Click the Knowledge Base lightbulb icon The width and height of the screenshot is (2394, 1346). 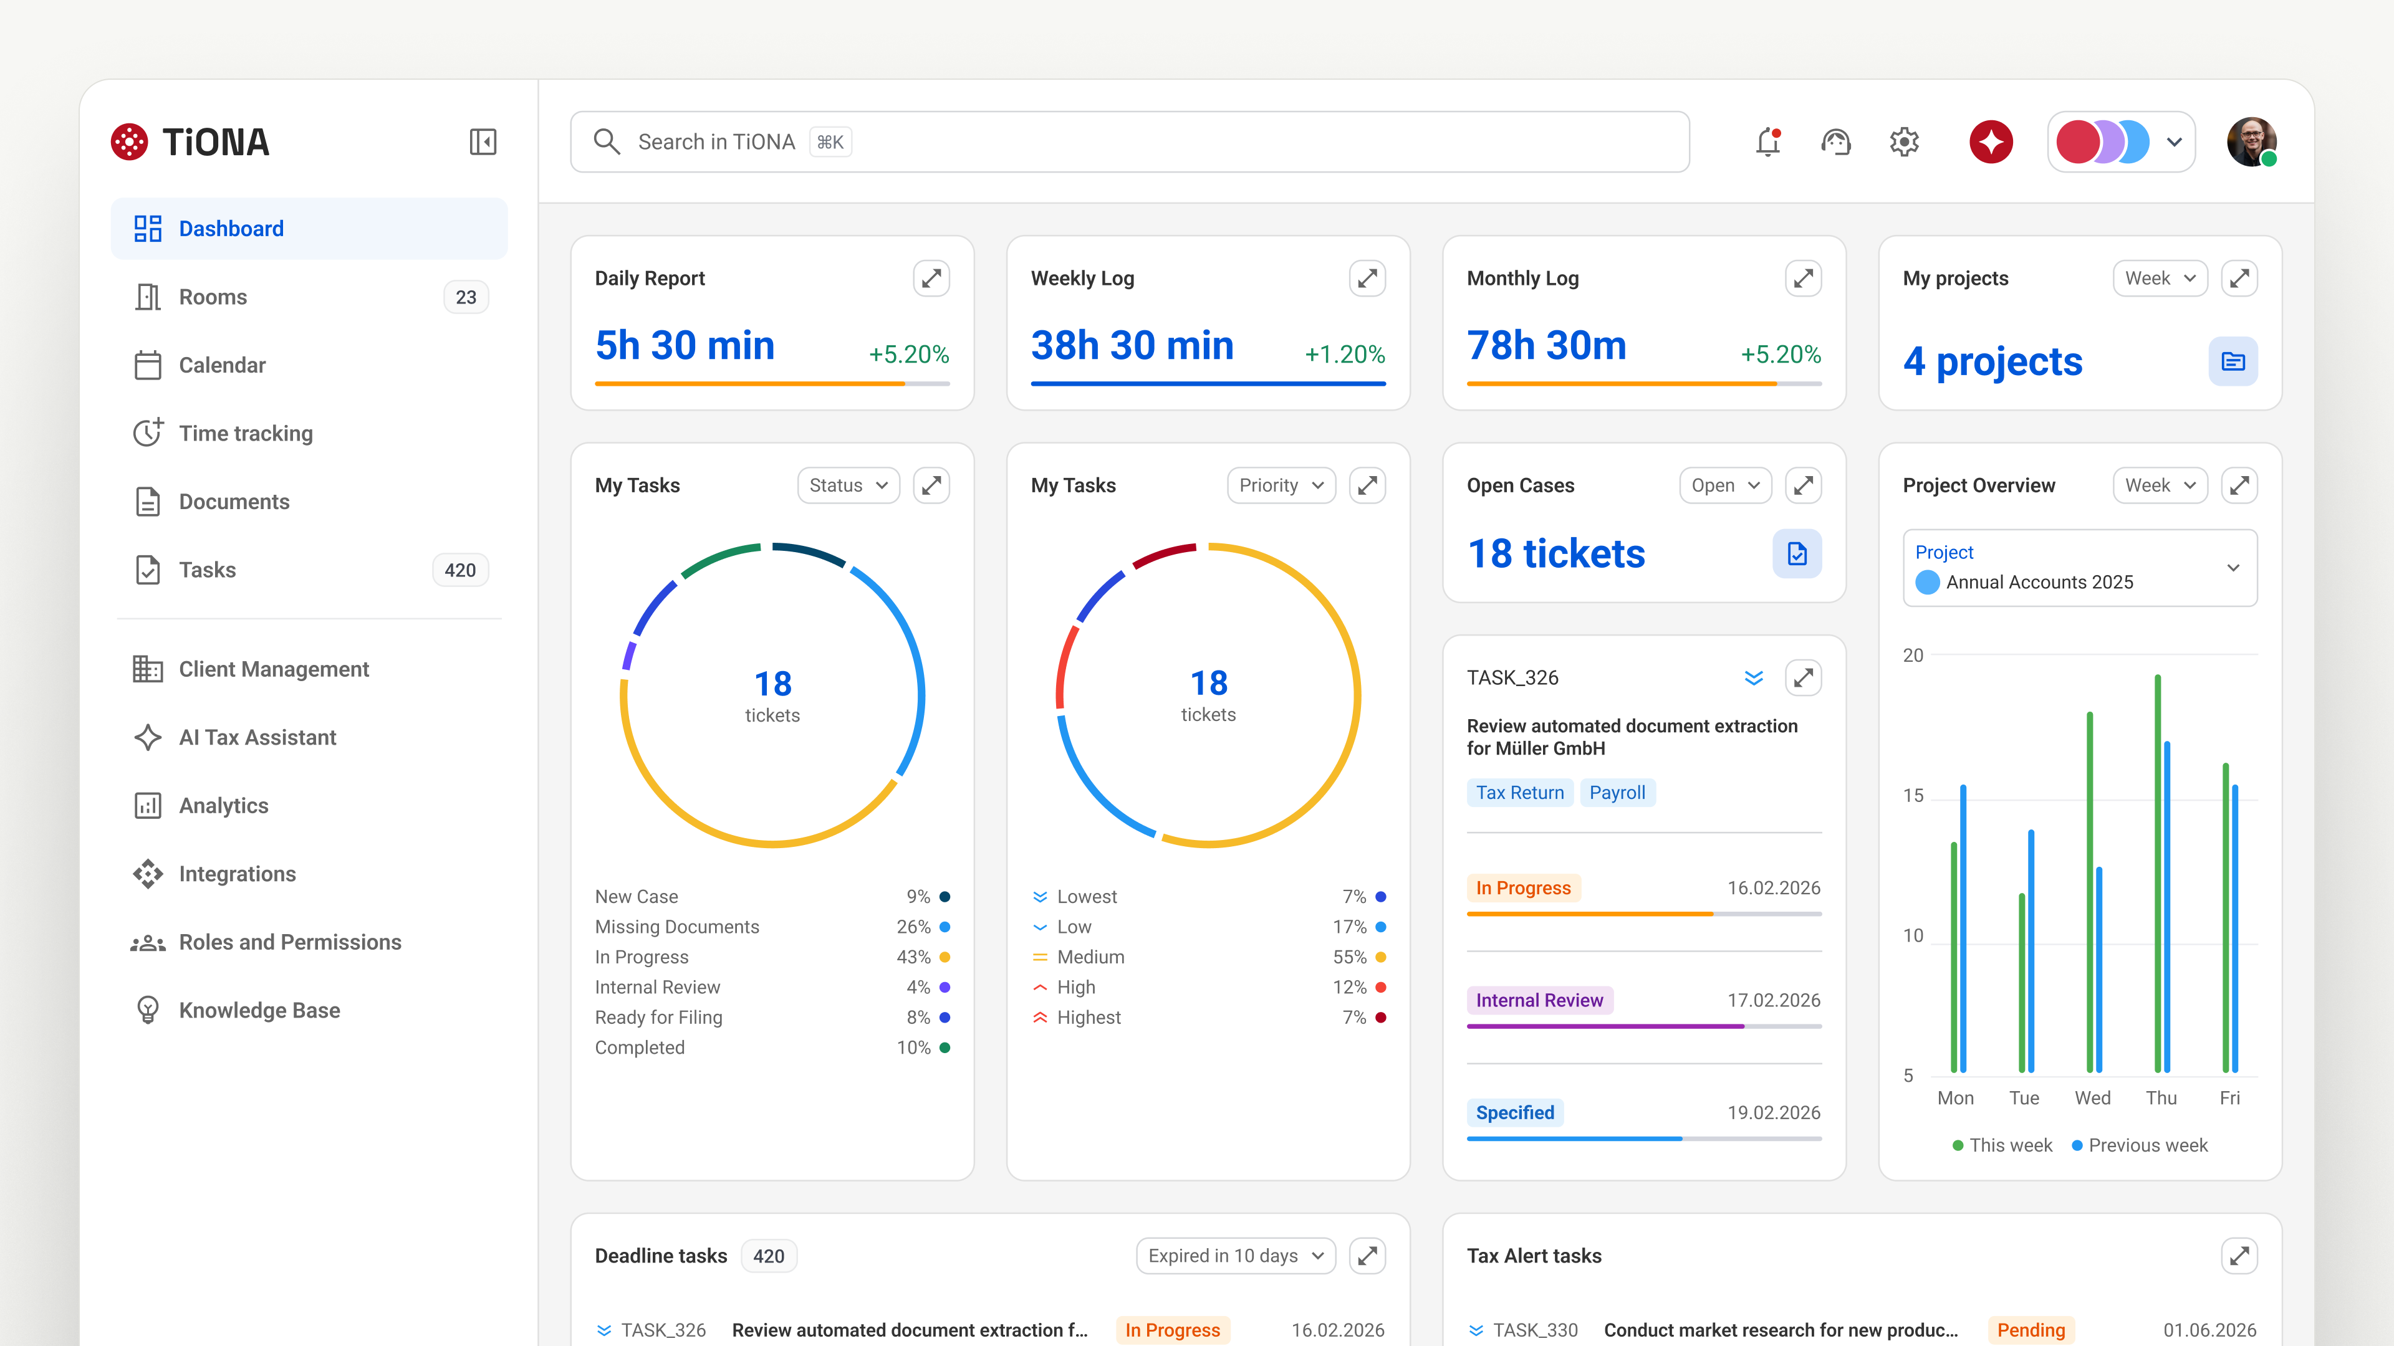(x=148, y=1009)
